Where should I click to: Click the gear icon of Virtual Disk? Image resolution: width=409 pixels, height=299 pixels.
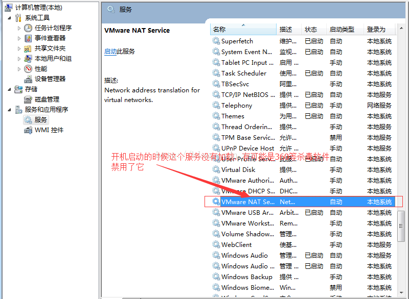point(216,169)
